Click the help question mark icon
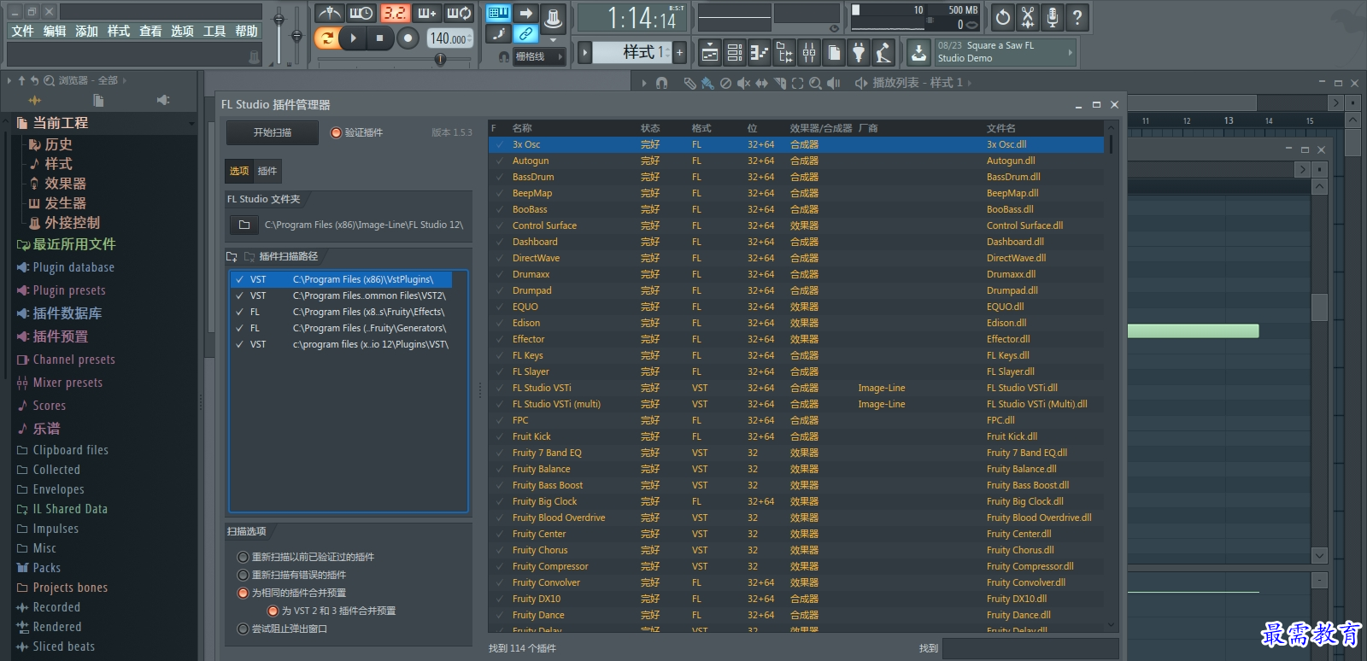 [x=1077, y=17]
